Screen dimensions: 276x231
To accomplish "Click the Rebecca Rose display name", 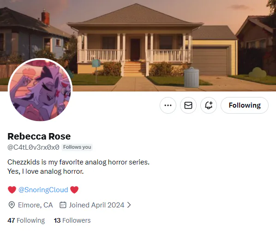I will tap(39, 136).
